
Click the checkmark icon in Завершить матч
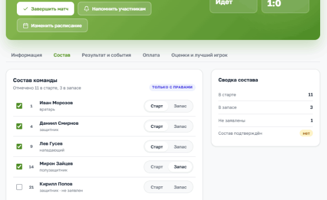(26, 9)
